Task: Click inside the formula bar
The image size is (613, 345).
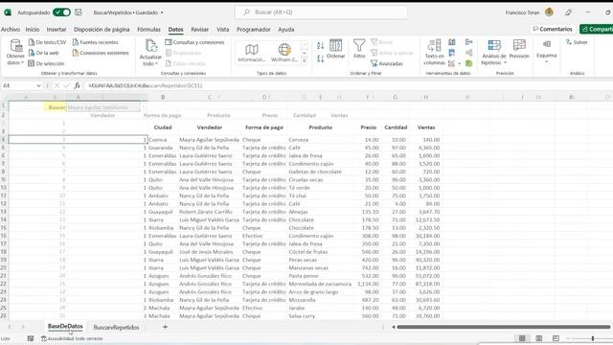Action: click(348, 85)
